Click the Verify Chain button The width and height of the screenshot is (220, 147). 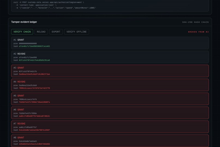pyautogui.click(x=22, y=32)
